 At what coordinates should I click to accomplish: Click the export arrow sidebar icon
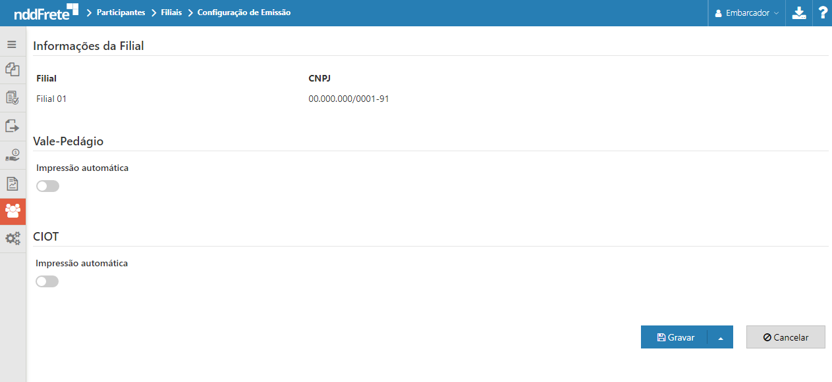(12, 126)
